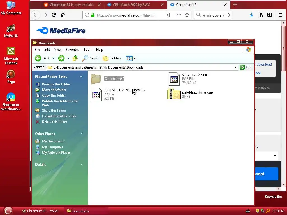The height and width of the screenshot is (215, 287).
Task: Open Forward history dropdown arrow
Action: coord(68,58)
